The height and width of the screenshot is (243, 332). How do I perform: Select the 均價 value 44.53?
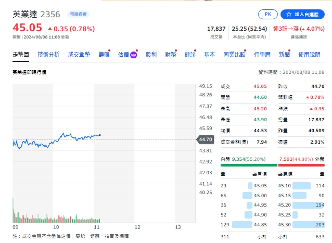(x=260, y=131)
